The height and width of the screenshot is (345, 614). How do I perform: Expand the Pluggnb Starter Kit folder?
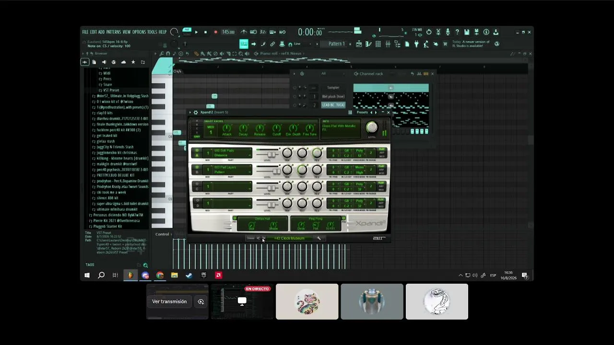click(107, 226)
